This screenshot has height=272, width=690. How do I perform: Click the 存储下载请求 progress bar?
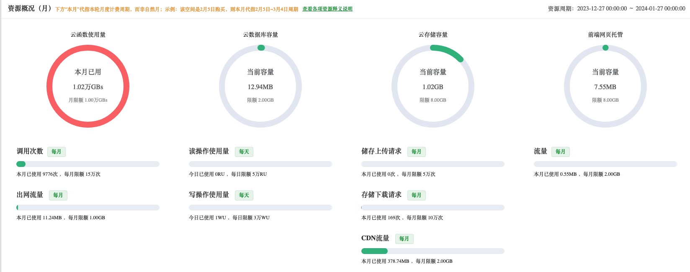tap(433, 208)
